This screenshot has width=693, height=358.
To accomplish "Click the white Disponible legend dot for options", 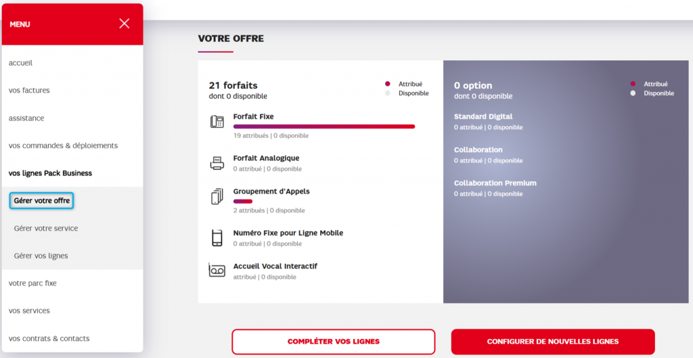I will click(633, 93).
